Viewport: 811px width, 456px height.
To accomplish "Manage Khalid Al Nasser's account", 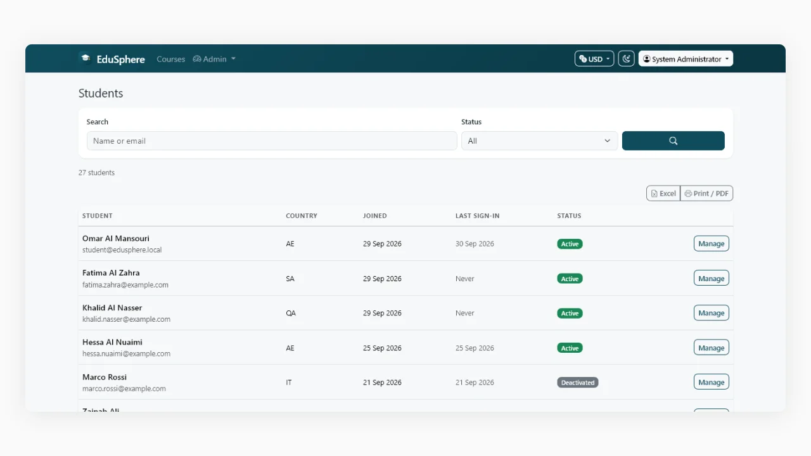I will click(711, 313).
